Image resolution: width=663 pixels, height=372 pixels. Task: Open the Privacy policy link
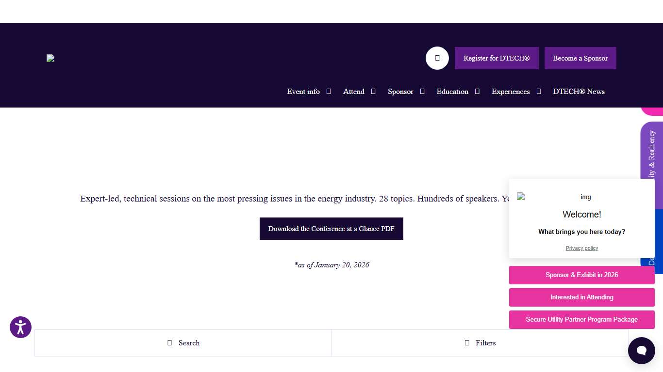(x=581, y=248)
